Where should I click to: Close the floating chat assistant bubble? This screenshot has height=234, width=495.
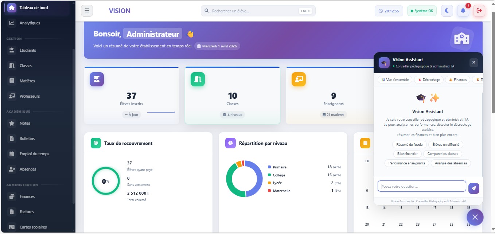[x=475, y=217]
